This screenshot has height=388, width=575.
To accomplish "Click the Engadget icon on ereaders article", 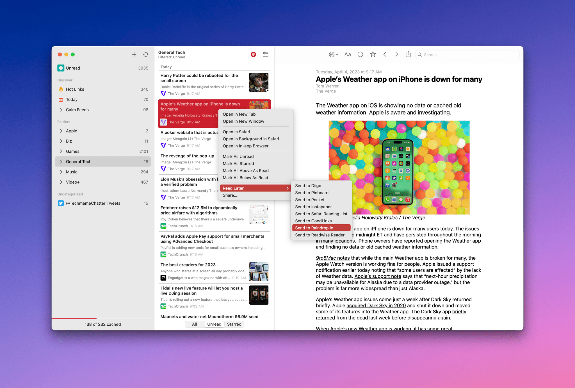I will pyautogui.click(x=163, y=278).
